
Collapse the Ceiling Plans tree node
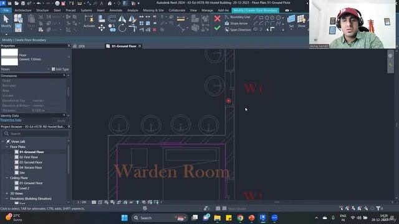7,178
